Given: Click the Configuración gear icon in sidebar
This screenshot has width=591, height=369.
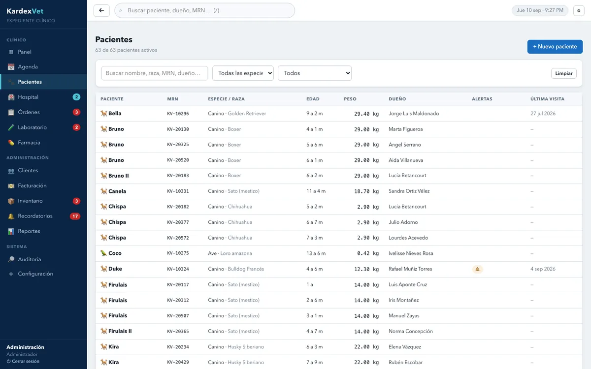Looking at the screenshot, I should (11, 274).
